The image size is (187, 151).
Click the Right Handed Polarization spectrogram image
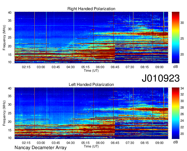pyautogui.click(x=91, y=37)
